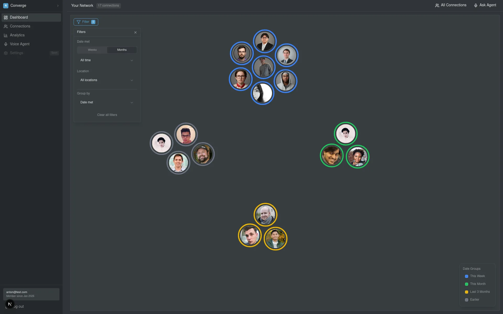
Task: Collapse the sidebar with the chevron
Action: pos(58,5)
